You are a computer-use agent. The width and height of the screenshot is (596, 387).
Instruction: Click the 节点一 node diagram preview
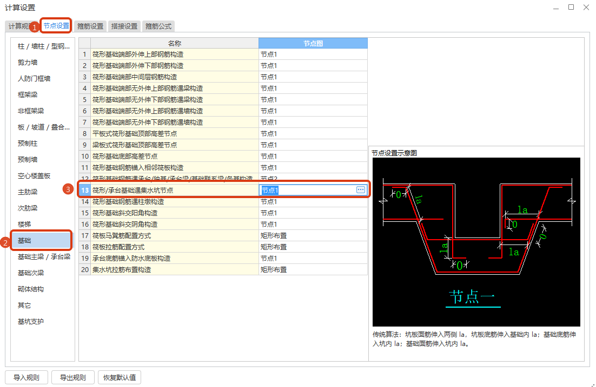(476, 242)
